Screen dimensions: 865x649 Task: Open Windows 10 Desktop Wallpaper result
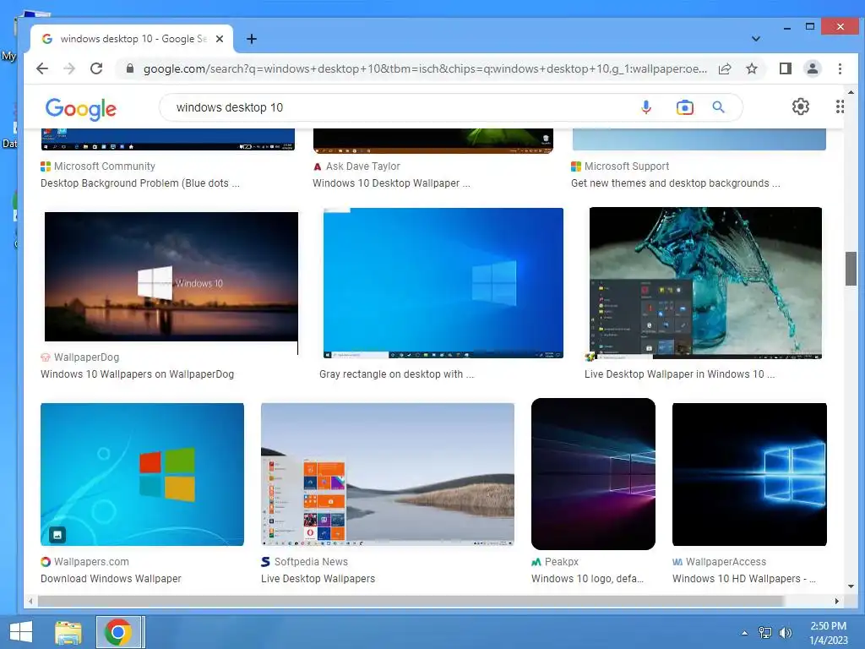(x=391, y=183)
